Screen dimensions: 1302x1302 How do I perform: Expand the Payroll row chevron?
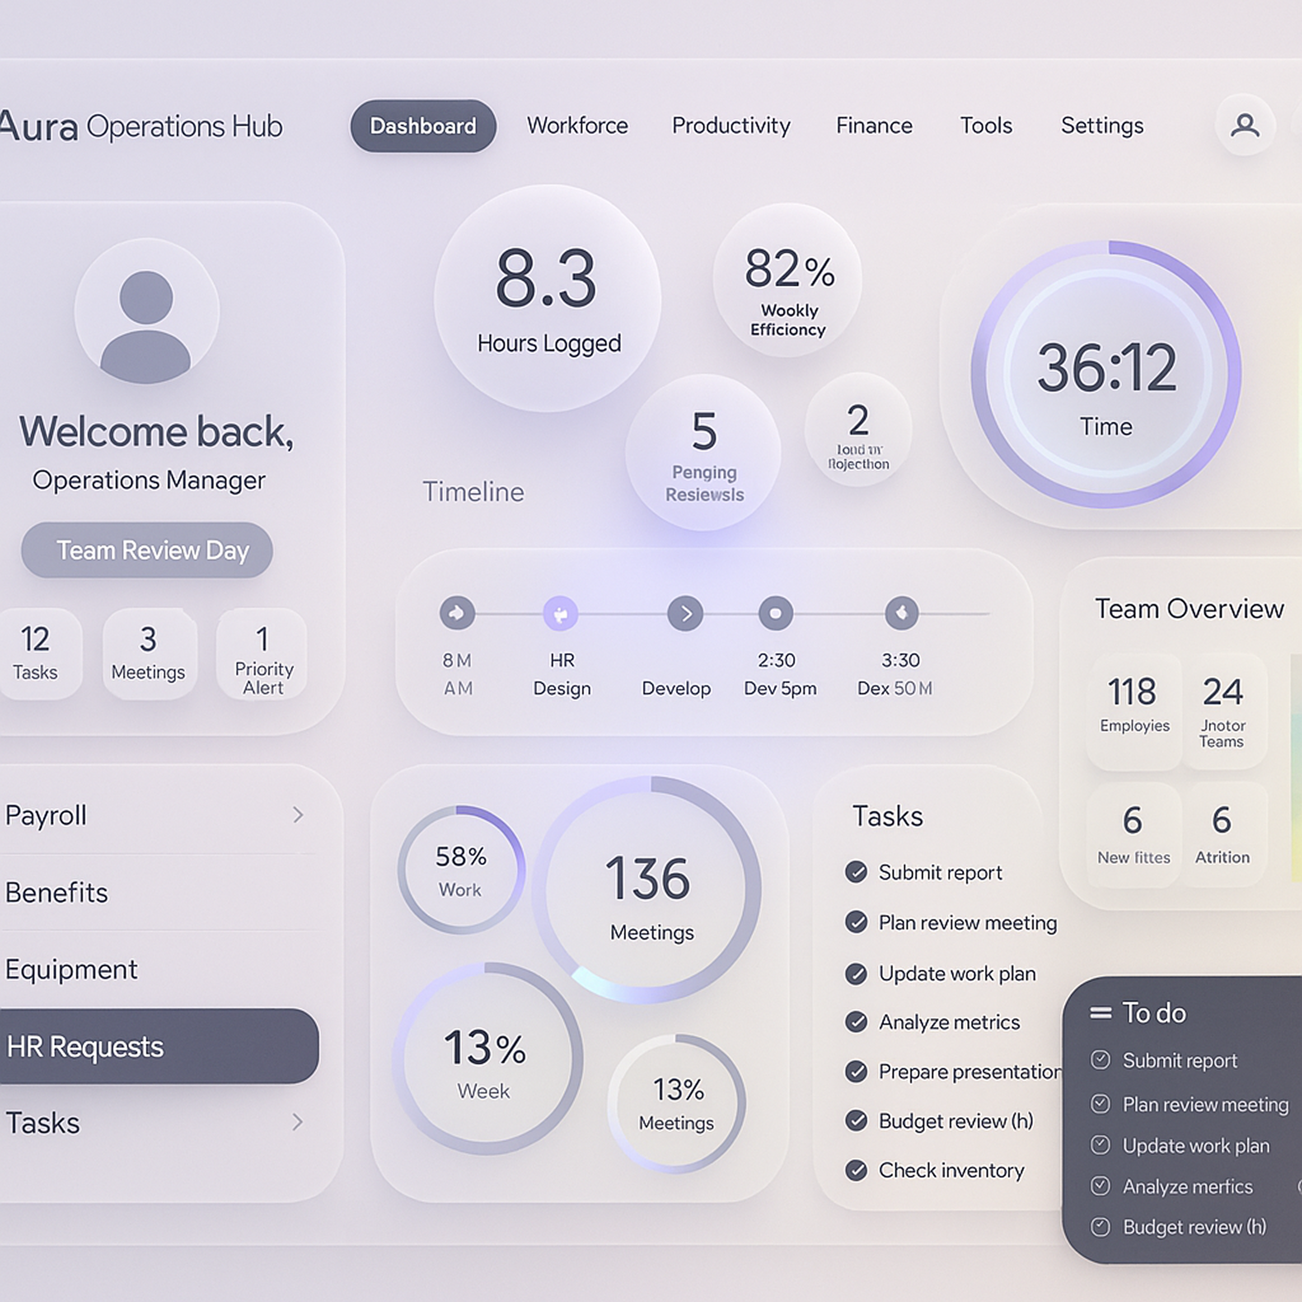tap(298, 815)
